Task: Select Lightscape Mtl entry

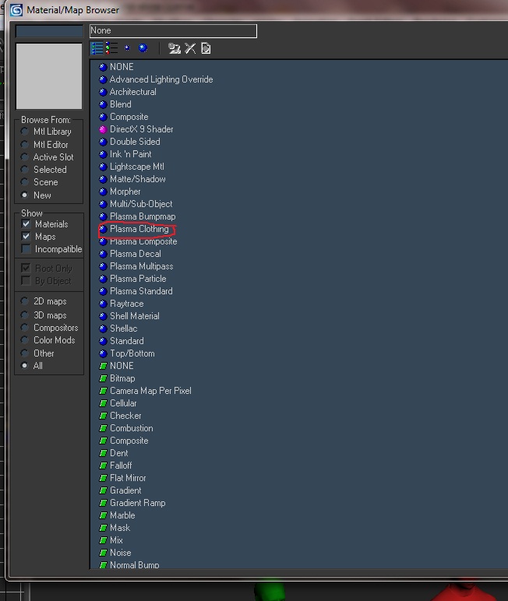Action: tap(136, 167)
